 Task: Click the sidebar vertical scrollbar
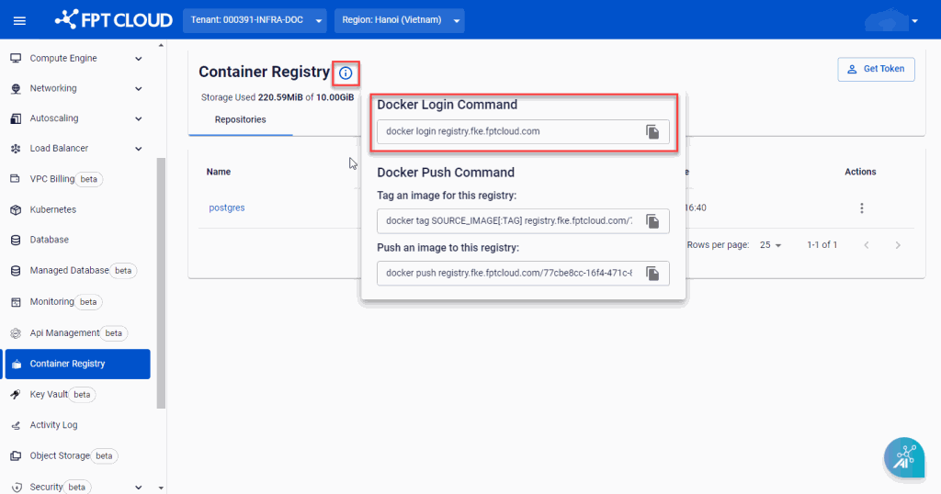pyautogui.click(x=160, y=283)
